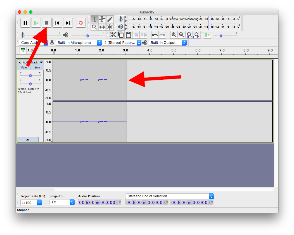Open the Project Rate 44100 dropdown
This screenshot has width=294, height=235.
pyautogui.click(x=31, y=203)
